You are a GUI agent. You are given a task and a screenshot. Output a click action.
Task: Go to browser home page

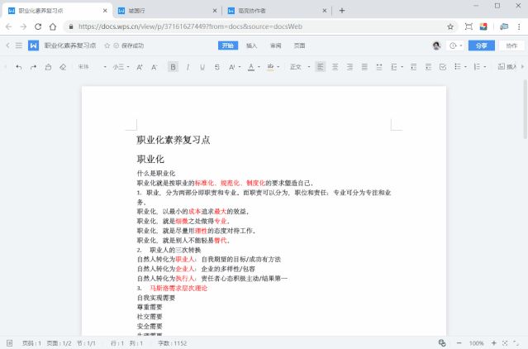pos(53,26)
